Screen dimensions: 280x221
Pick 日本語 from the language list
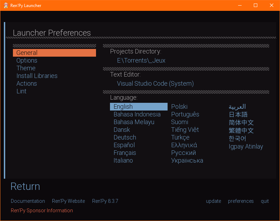tap(238, 114)
